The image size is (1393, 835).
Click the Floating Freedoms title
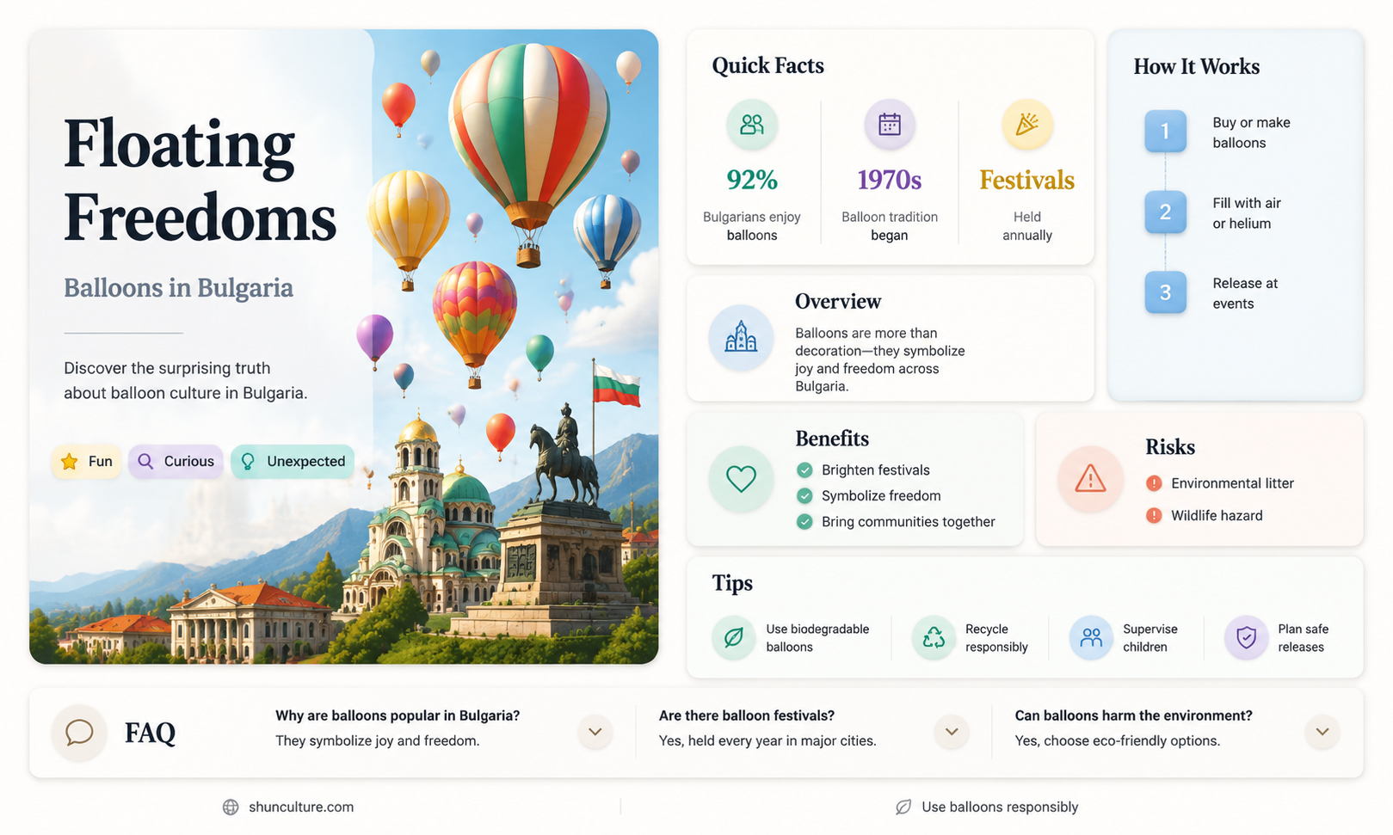point(200,181)
